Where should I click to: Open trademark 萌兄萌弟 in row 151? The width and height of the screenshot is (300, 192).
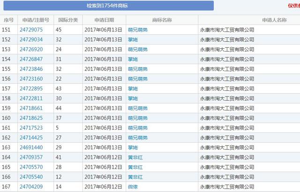[x=137, y=30]
